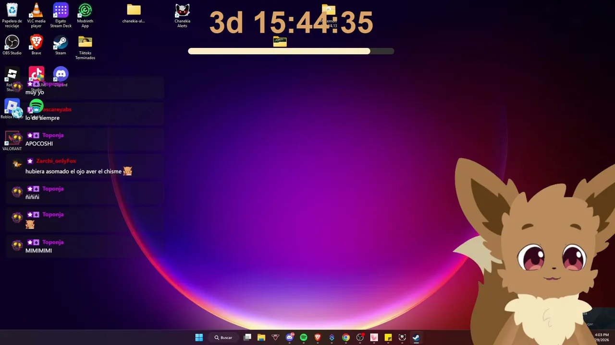Select the Pokemon V4.13 folder behind the timer
Viewport: 615px width, 345px height.
[329, 16]
